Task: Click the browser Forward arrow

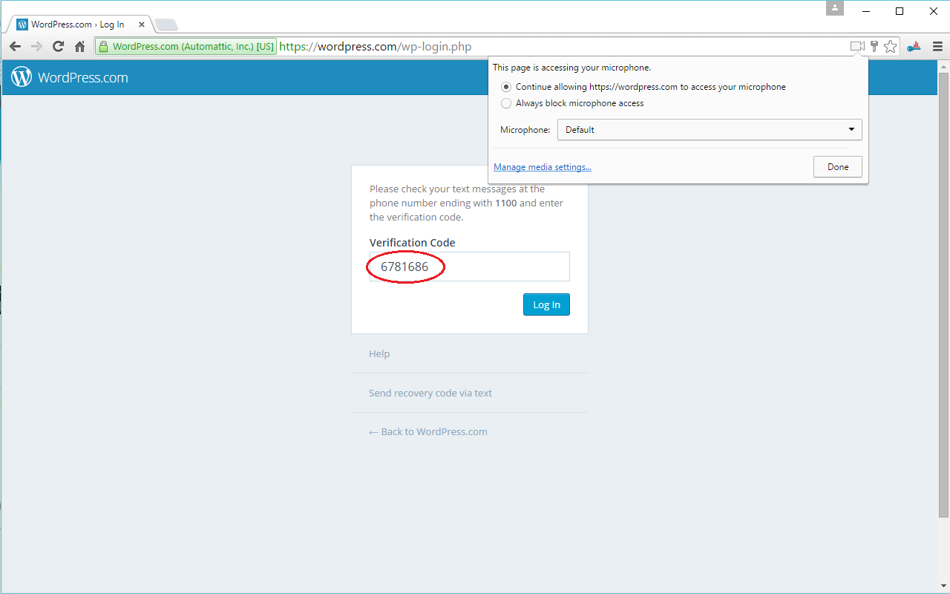Action: point(36,47)
